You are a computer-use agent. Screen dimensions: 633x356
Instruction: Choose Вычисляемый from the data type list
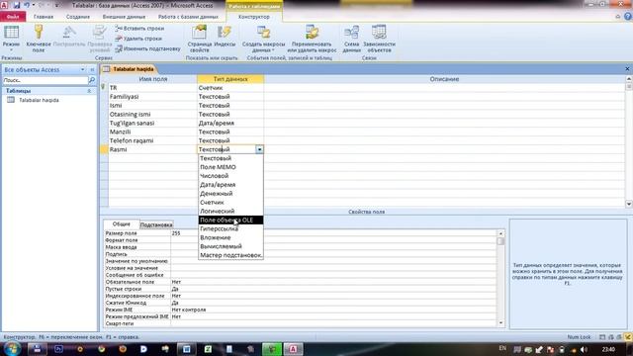(230, 246)
